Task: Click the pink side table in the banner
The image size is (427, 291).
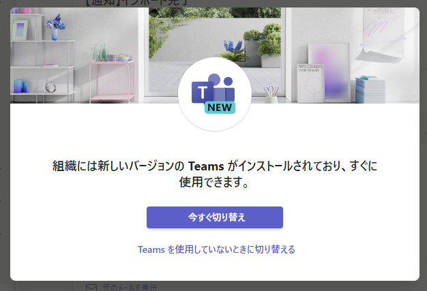Action: 112,82
